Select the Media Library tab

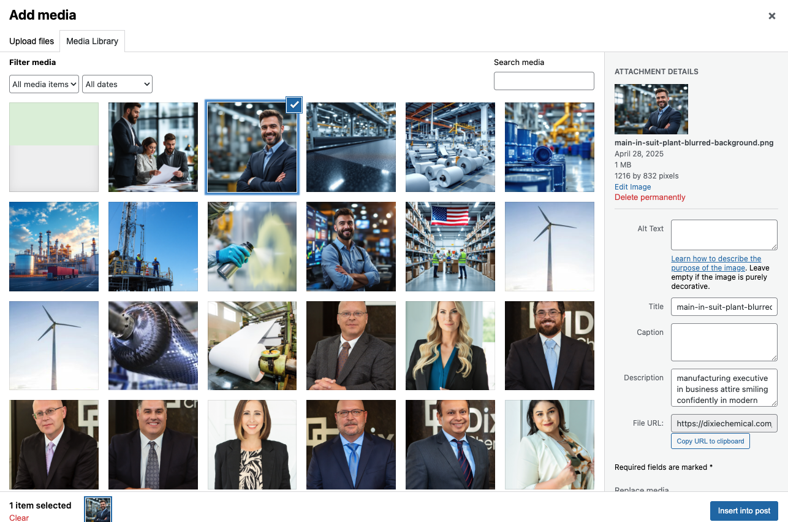point(92,41)
